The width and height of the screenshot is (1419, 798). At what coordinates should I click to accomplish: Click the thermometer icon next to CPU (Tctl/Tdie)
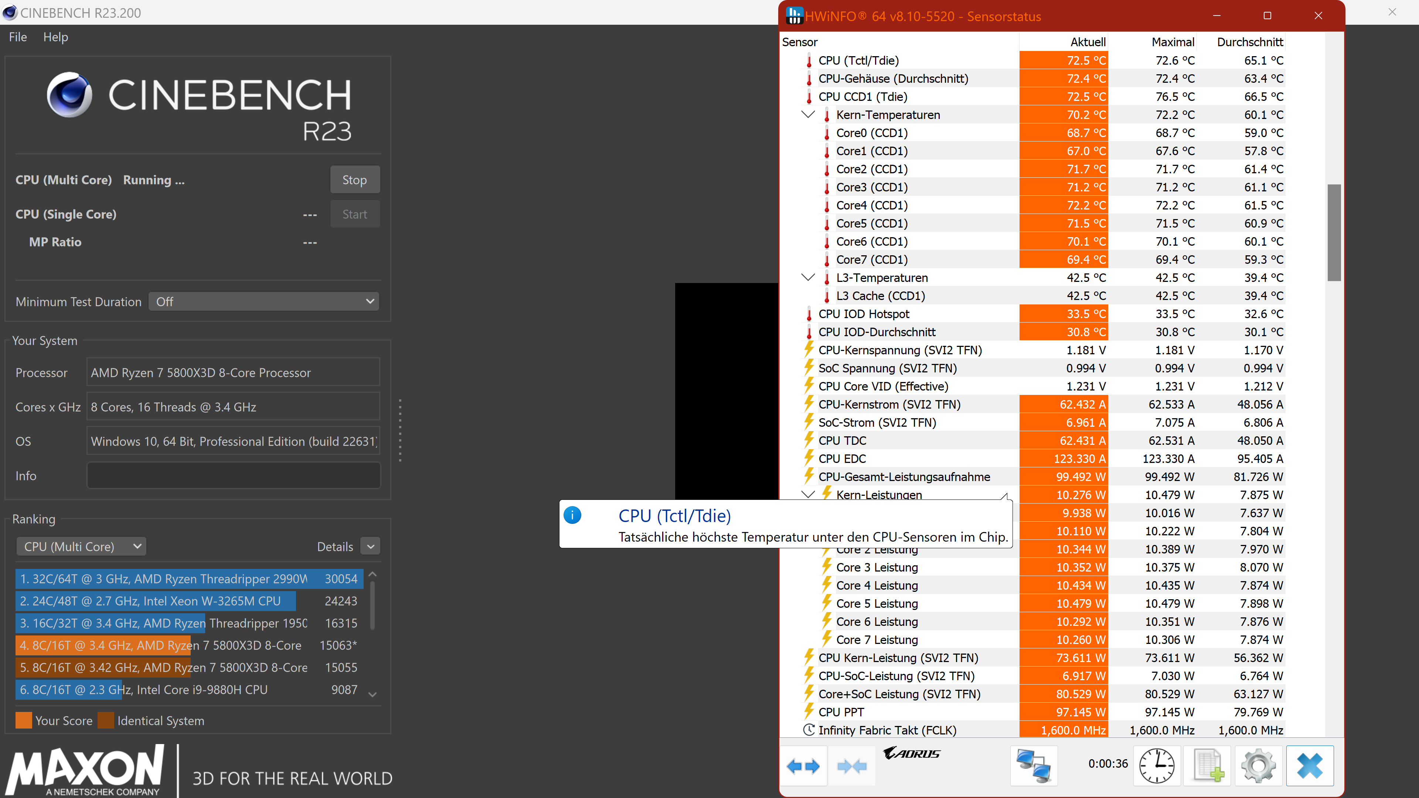(x=809, y=61)
